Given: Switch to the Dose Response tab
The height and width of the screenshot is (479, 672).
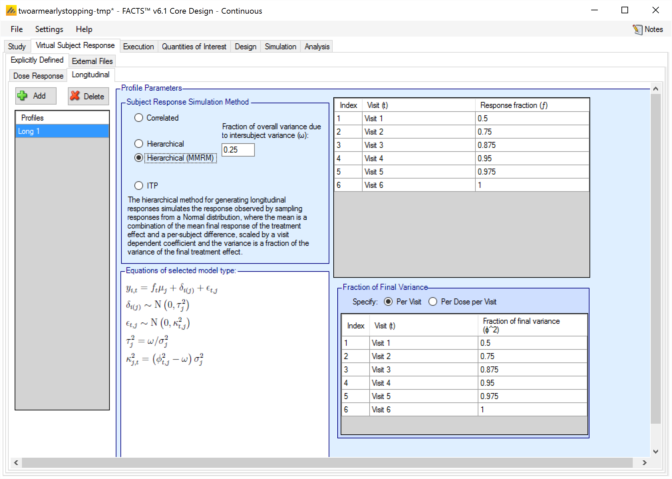Looking at the screenshot, I should click(38, 76).
